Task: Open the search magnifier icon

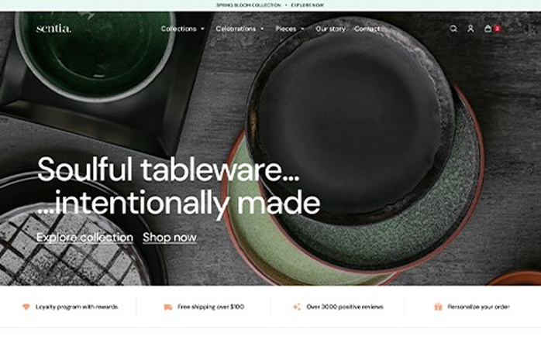Action: 453,29
